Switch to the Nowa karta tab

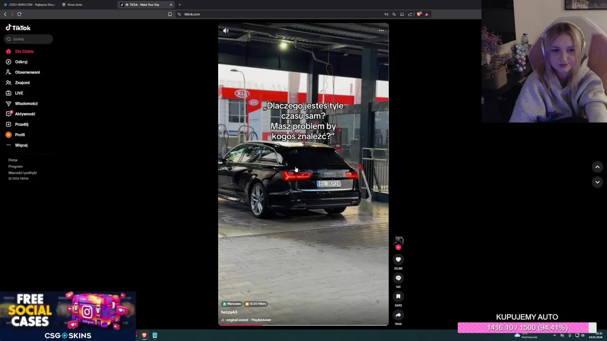[88, 5]
